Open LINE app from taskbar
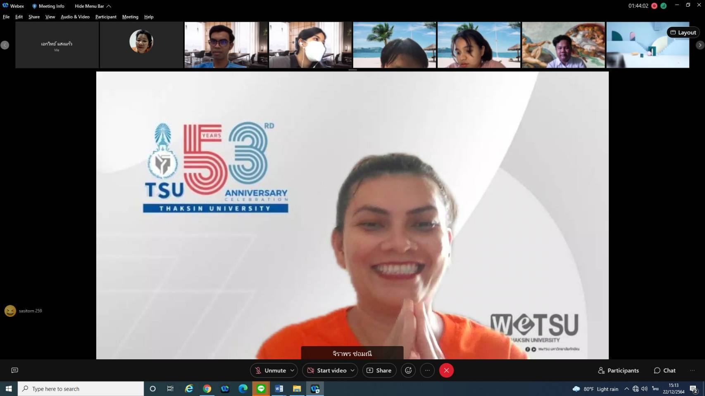 pyautogui.click(x=261, y=389)
